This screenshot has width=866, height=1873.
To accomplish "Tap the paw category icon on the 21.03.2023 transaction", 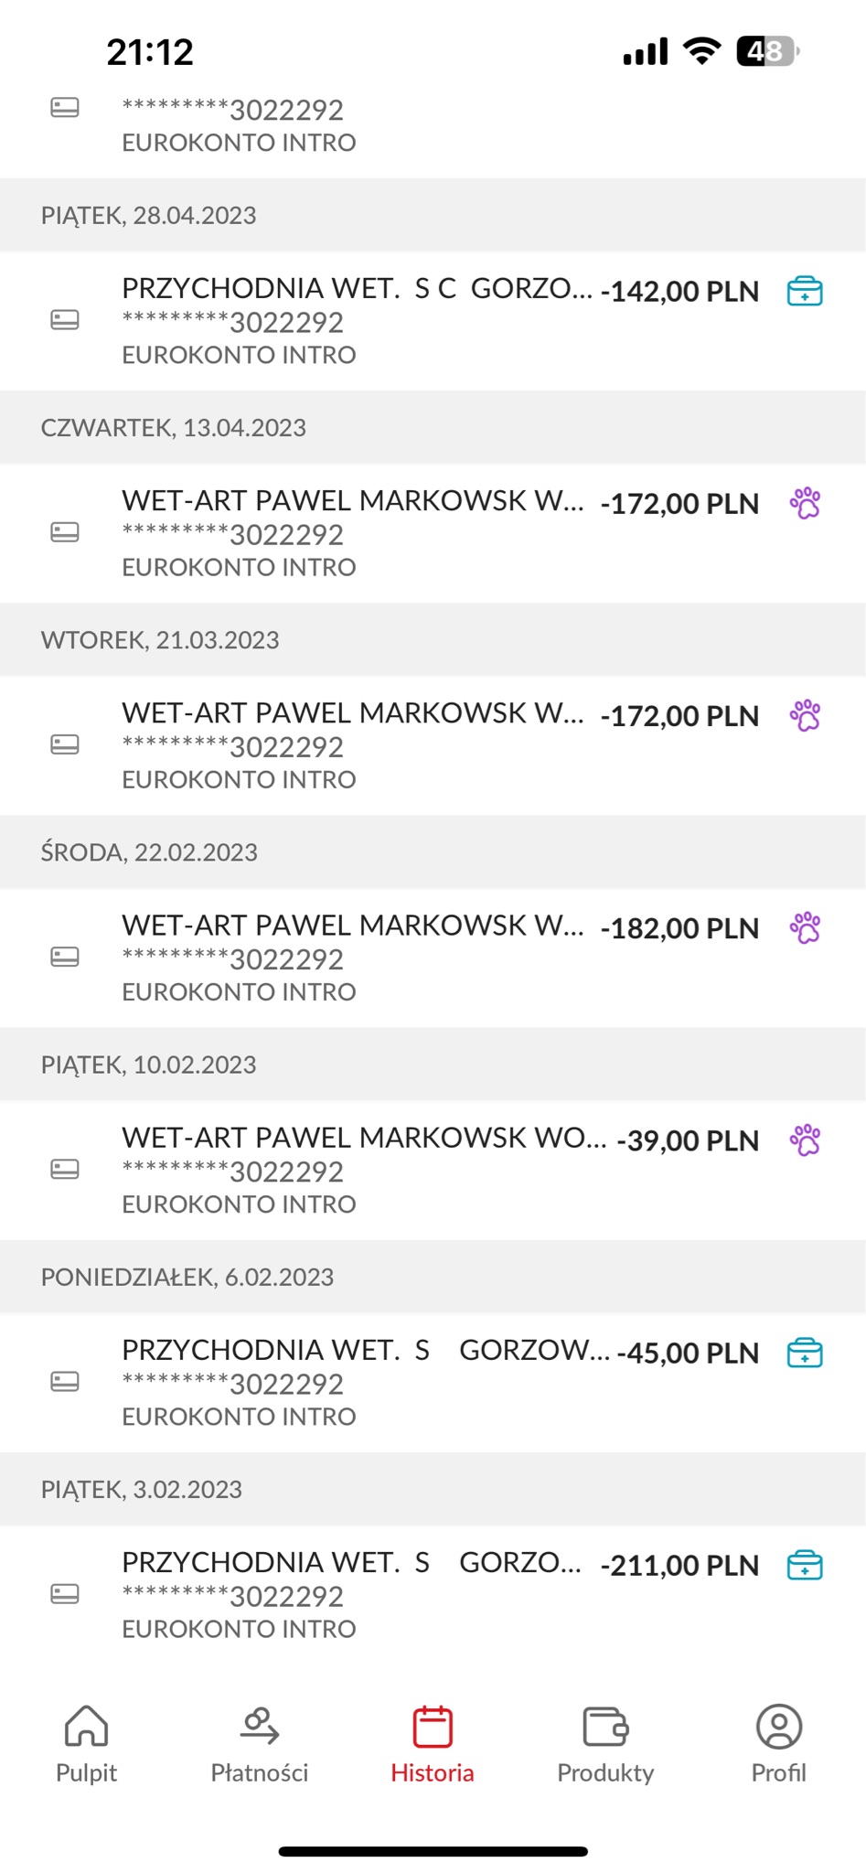I will [x=805, y=715].
